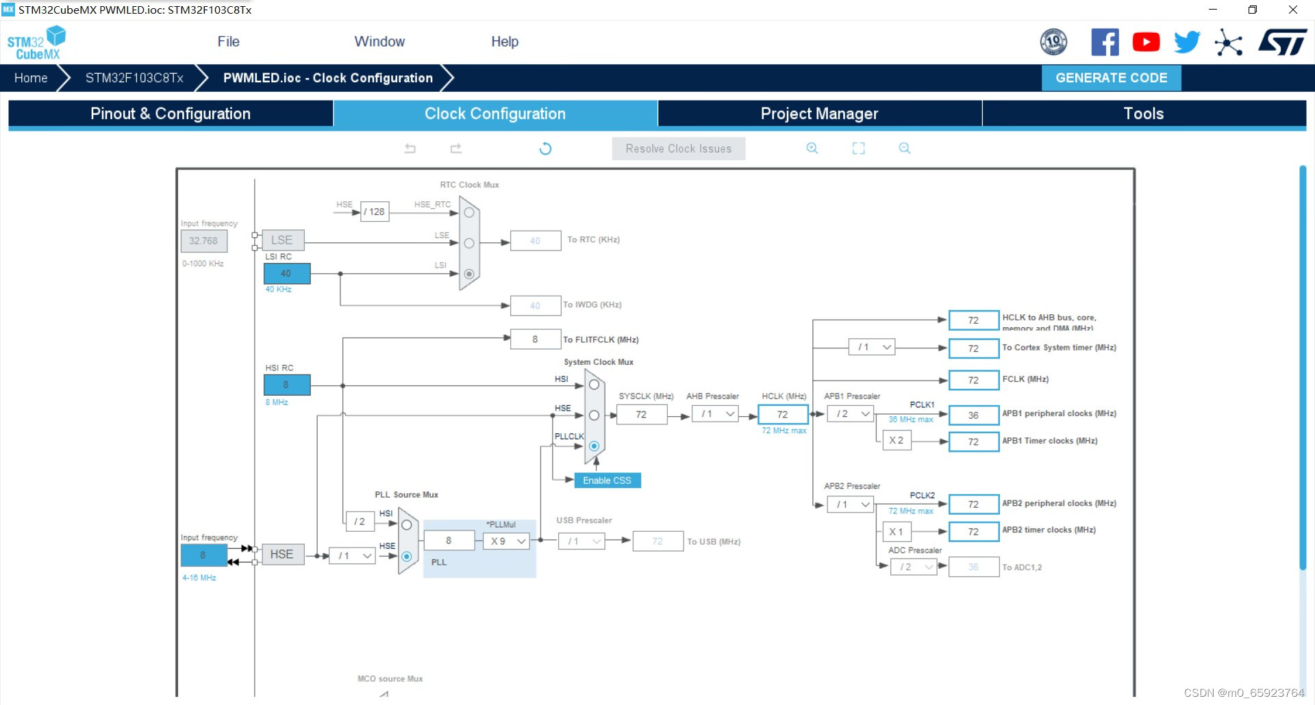Open the ST 10 years anniversary badge
The image size is (1315, 705).
click(1053, 42)
